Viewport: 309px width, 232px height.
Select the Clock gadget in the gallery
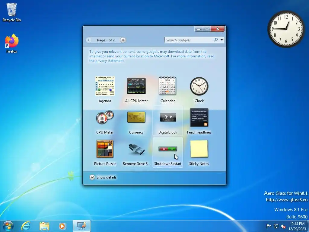tap(199, 86)
